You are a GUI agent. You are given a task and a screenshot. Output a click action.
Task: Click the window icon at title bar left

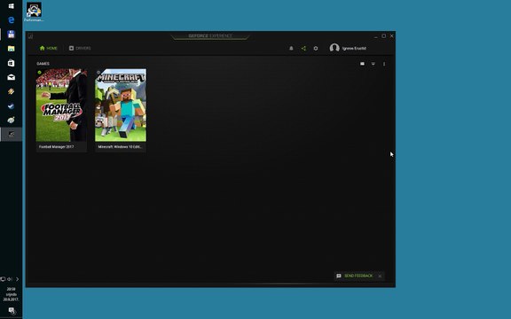(x=31, y=36)
